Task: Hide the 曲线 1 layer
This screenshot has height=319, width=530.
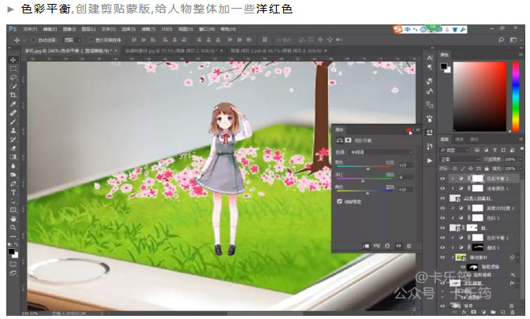Action: 442,247
